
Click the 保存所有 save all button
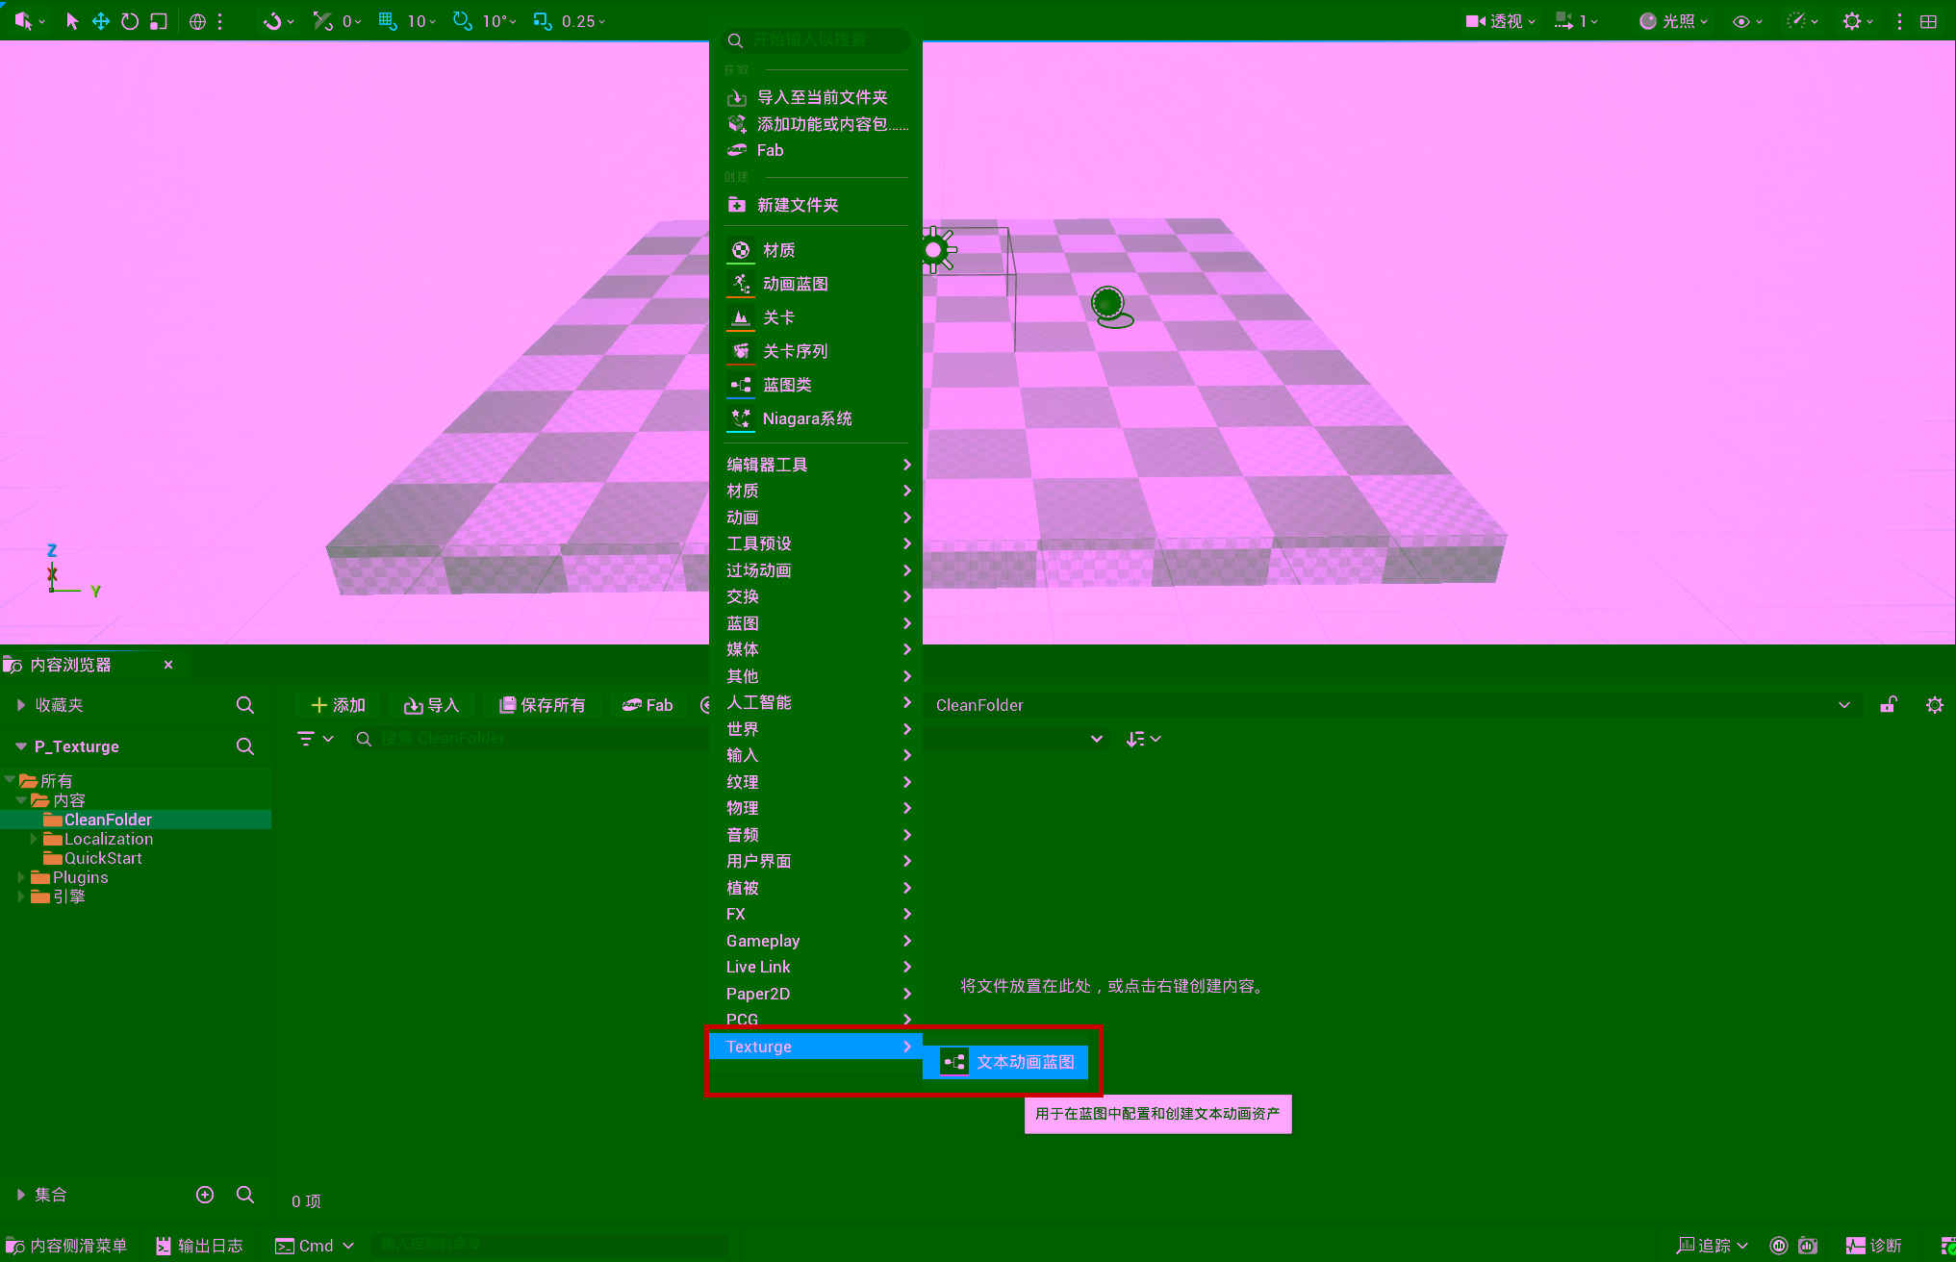tap(543, 705)
